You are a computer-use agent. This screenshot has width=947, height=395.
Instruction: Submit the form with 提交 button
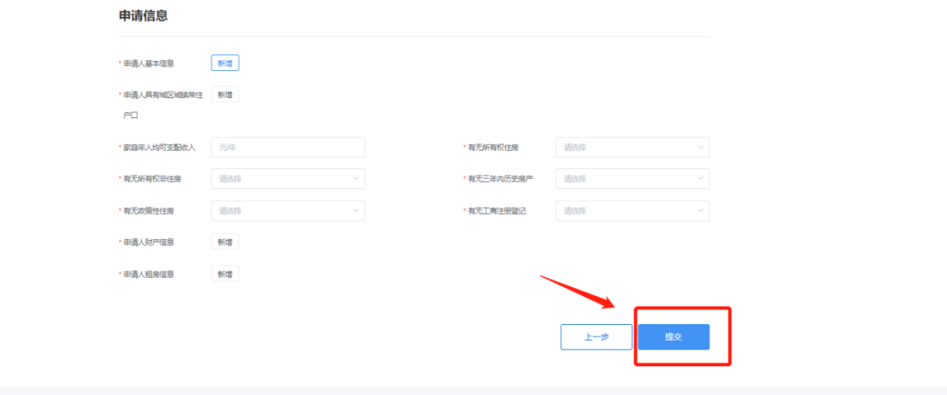point(673,337)
